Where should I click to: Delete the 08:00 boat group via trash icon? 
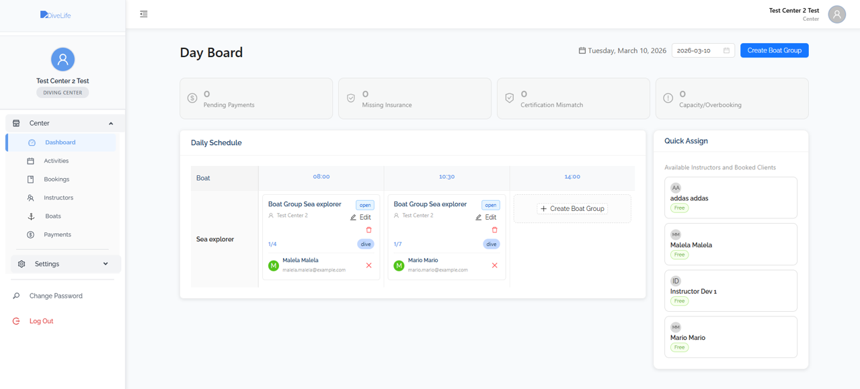click(x=368, y=230)
